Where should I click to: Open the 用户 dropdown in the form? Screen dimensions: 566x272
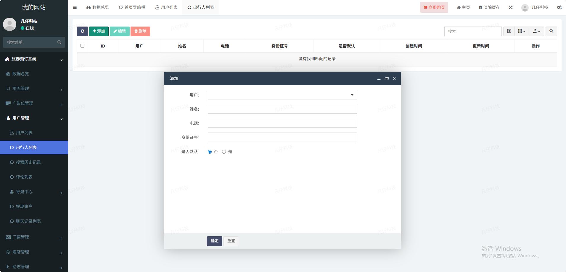pyautogui.click(x=282, y=95)
